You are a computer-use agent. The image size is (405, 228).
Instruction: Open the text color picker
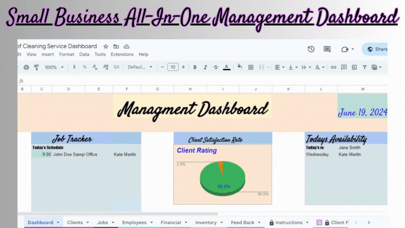(226, 67)
